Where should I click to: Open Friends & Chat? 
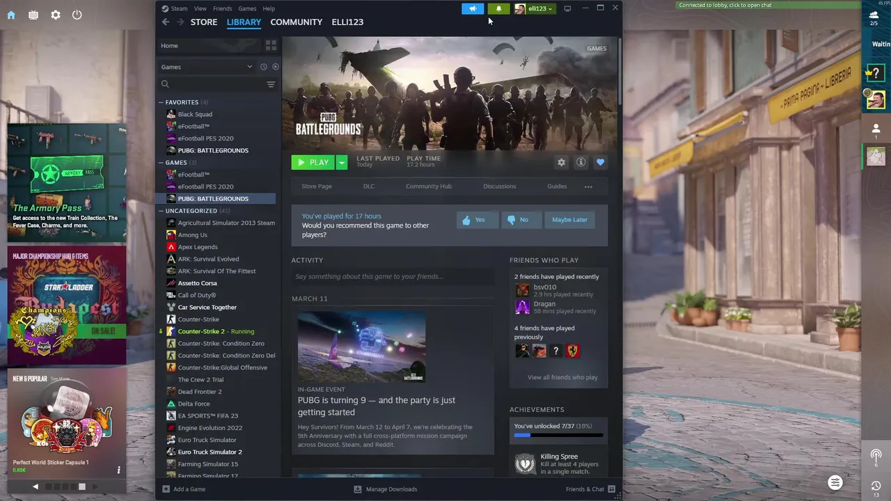point(590,489)
